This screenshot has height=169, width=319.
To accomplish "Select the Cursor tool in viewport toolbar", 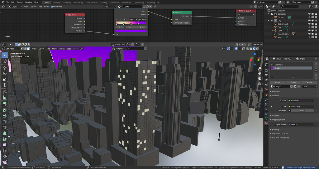I will pyautogui.click(x=4, y=61).
